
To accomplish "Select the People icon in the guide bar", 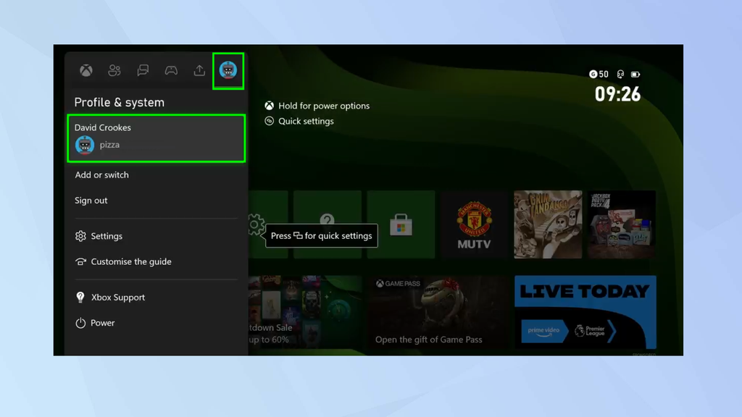I will (x=114, y=70).
